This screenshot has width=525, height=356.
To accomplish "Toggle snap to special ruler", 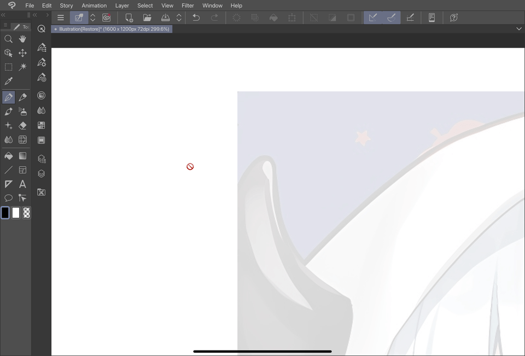I will click(x=392, y=17).
